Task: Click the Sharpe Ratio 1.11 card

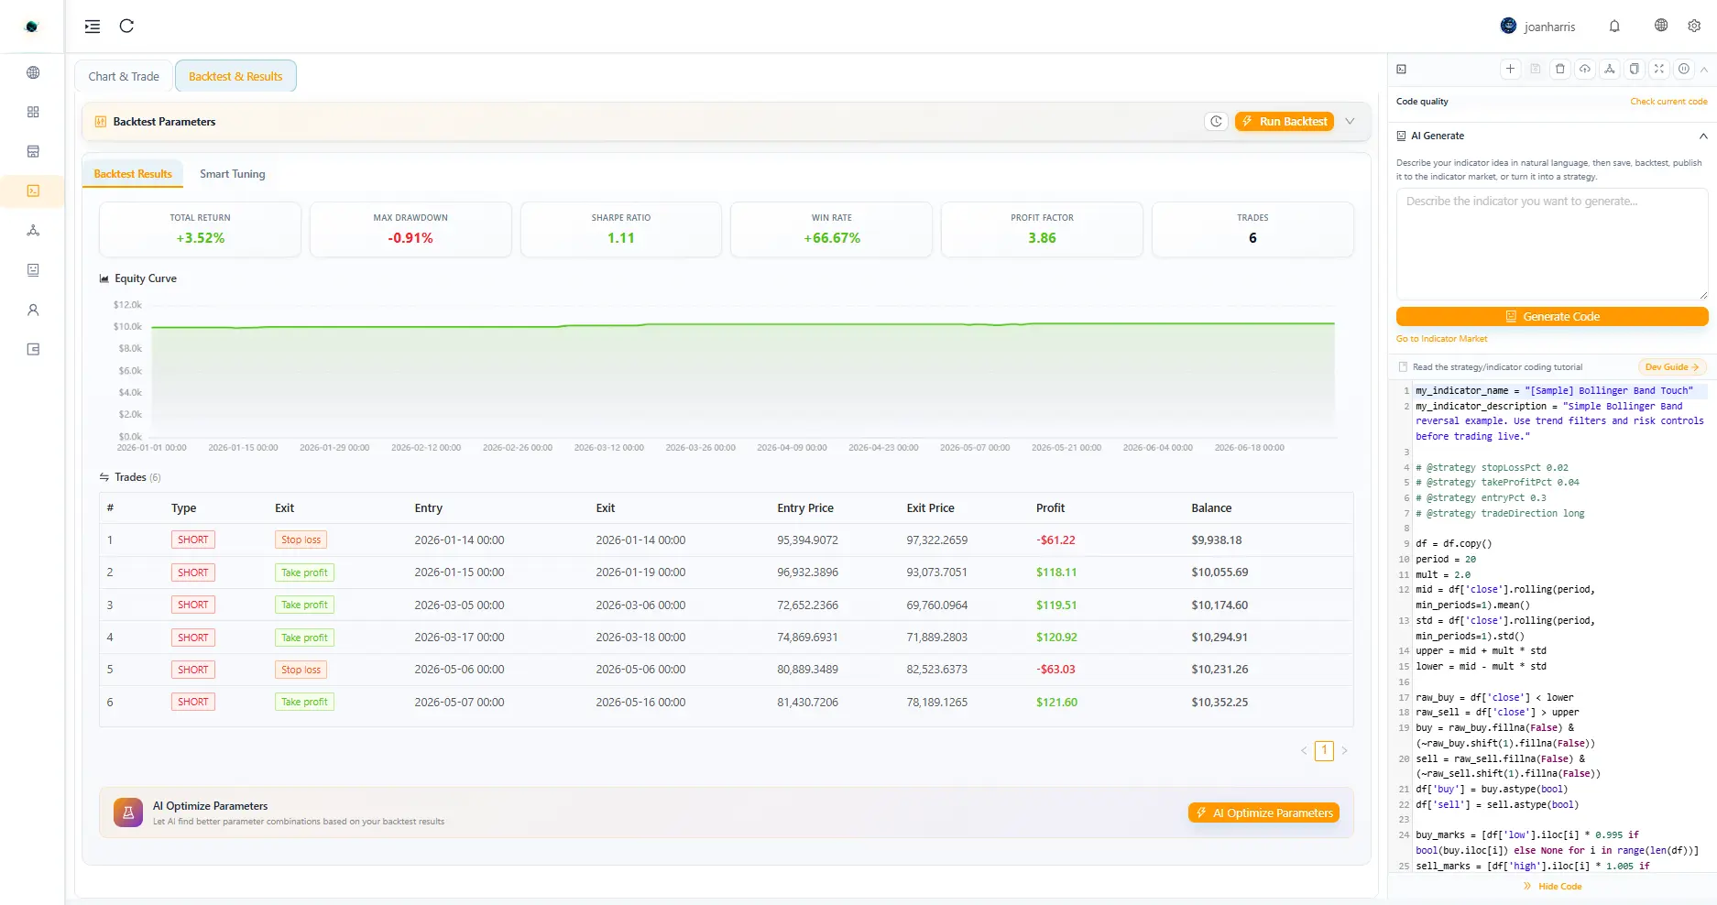Action: click(x=621, y=229)
